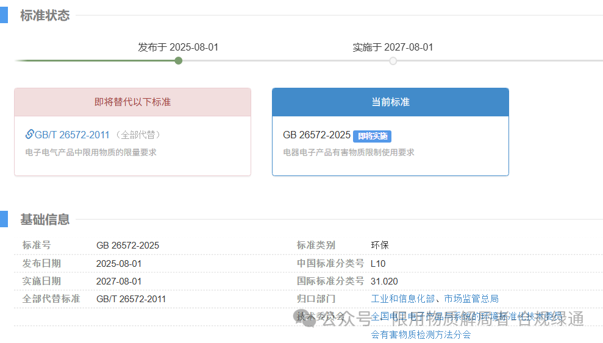Click the hollow dot marking the 2027-08-01 implementation
603x343 pixels.
(393, 60)
